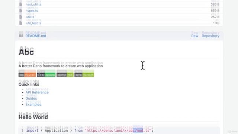This screenshot has width=238, height=134.
Task: Open the Repository link
Action: (x=210, y=36)
